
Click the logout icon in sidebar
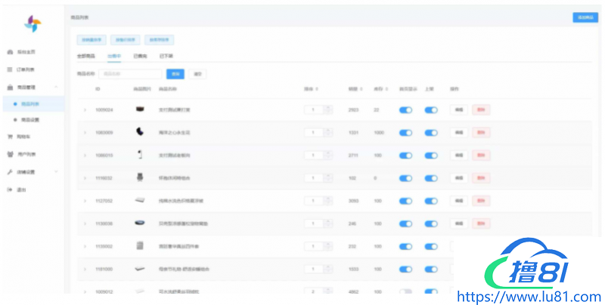click(x=10, y=189)
